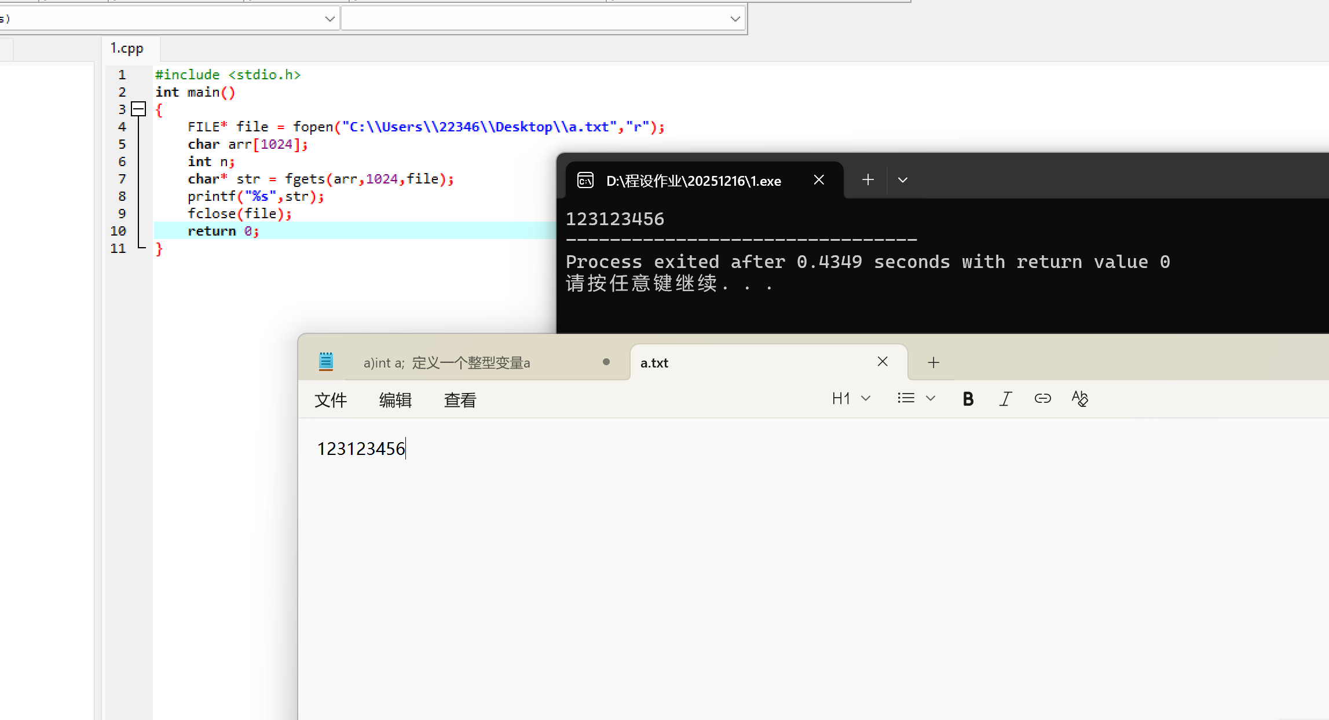The image size is (1329, 720).
Task: Toggle italic formatting in Notepad
Action: pos(1005,399)
